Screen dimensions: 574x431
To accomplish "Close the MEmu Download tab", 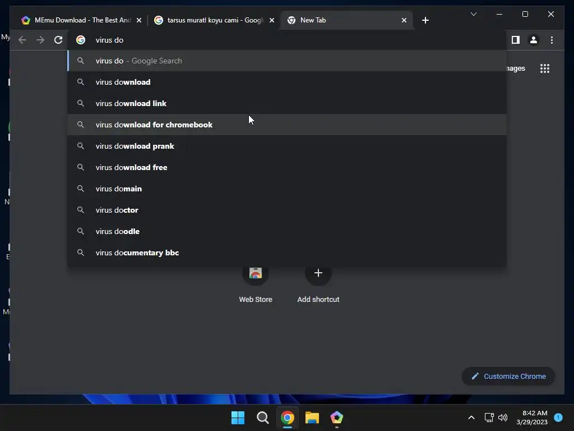I will (x=139, y=20).
